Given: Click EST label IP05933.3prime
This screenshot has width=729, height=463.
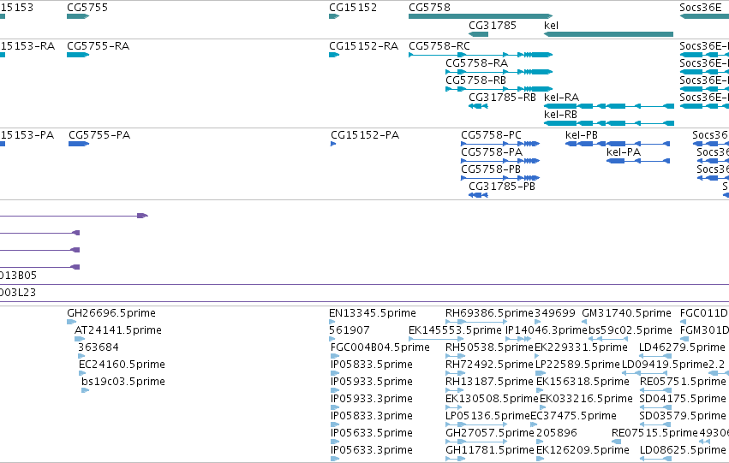Looking at the screenshot, I should [x=372, y=399].
